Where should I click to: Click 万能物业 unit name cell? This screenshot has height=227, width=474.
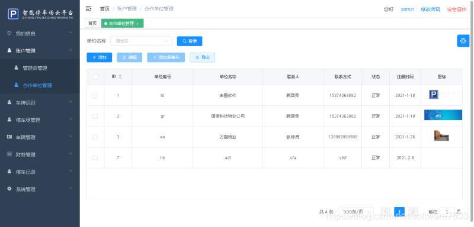[x=228, y=137]
